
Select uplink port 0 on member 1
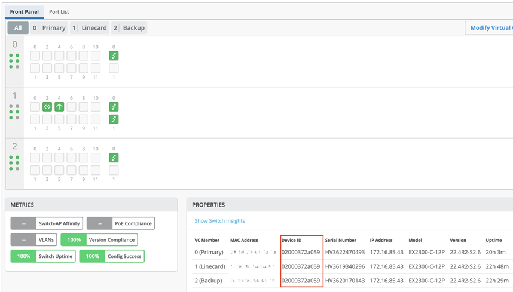click(x=114, y=107)
